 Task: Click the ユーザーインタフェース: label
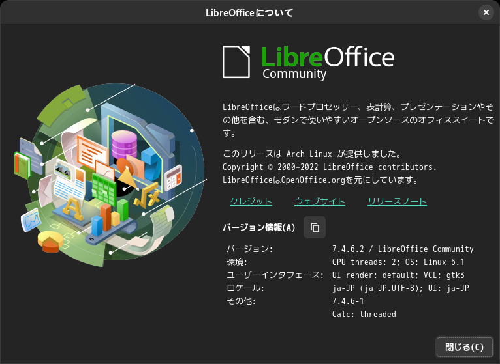[275, 275]
